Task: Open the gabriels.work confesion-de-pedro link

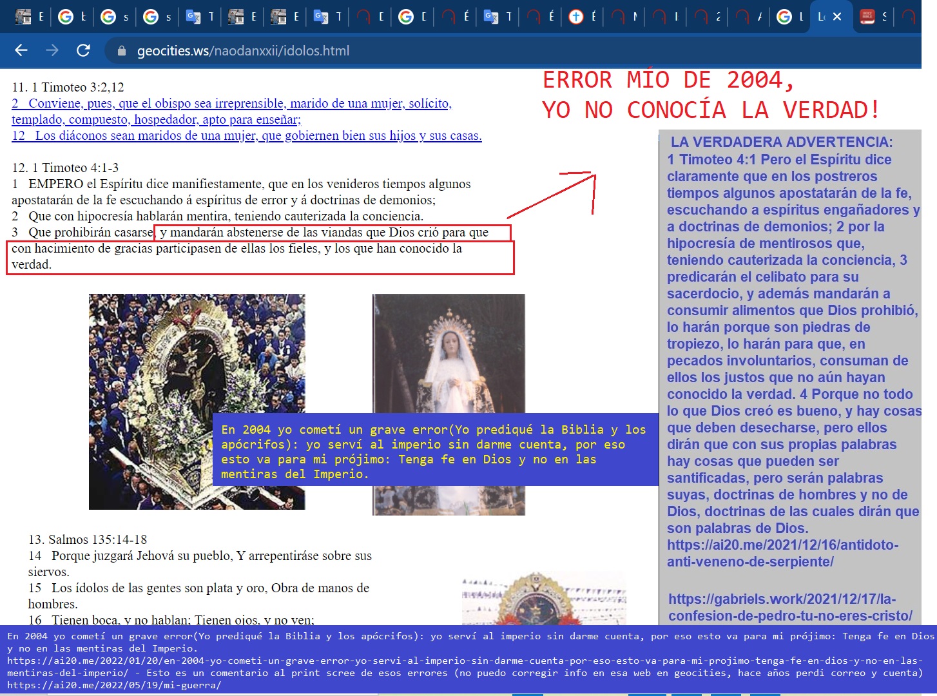Action: (x=790, y=607)
